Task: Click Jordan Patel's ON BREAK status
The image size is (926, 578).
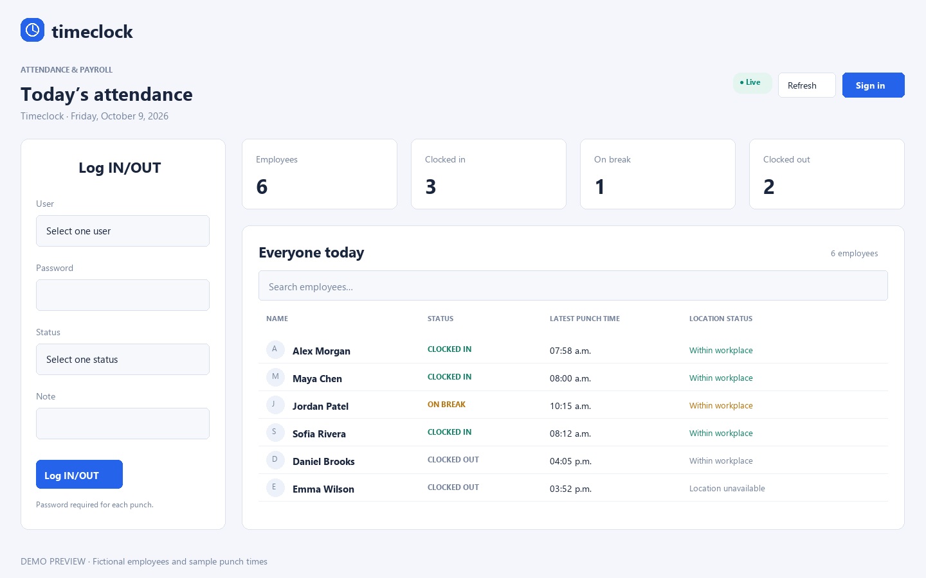Action: point(446,405)
